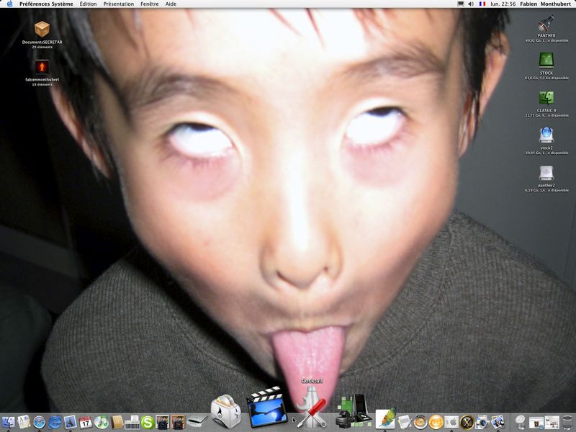The width and height of the screenshot is (576, 432).
Task: Open iCal calendar icon showing 17
Action: (86, 422)
